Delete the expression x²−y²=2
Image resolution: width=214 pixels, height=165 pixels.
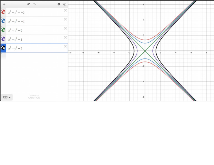tap(65, 46)
